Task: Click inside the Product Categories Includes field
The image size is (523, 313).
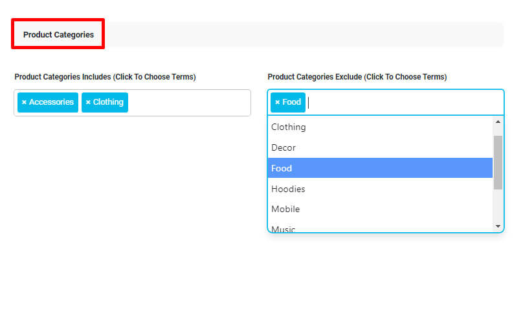Action: point(189,103)
